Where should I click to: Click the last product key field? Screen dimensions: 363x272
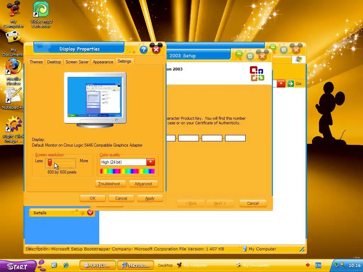235,138
